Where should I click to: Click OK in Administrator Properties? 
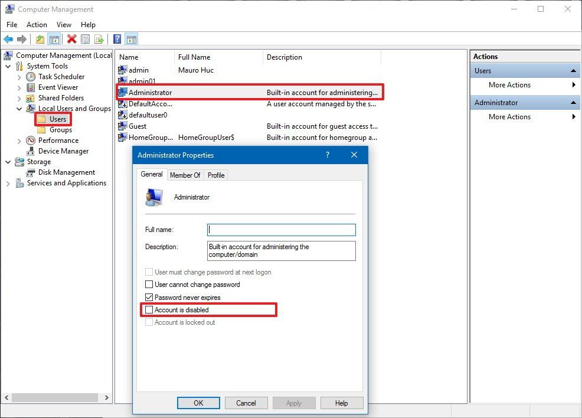tap(198, 403)
